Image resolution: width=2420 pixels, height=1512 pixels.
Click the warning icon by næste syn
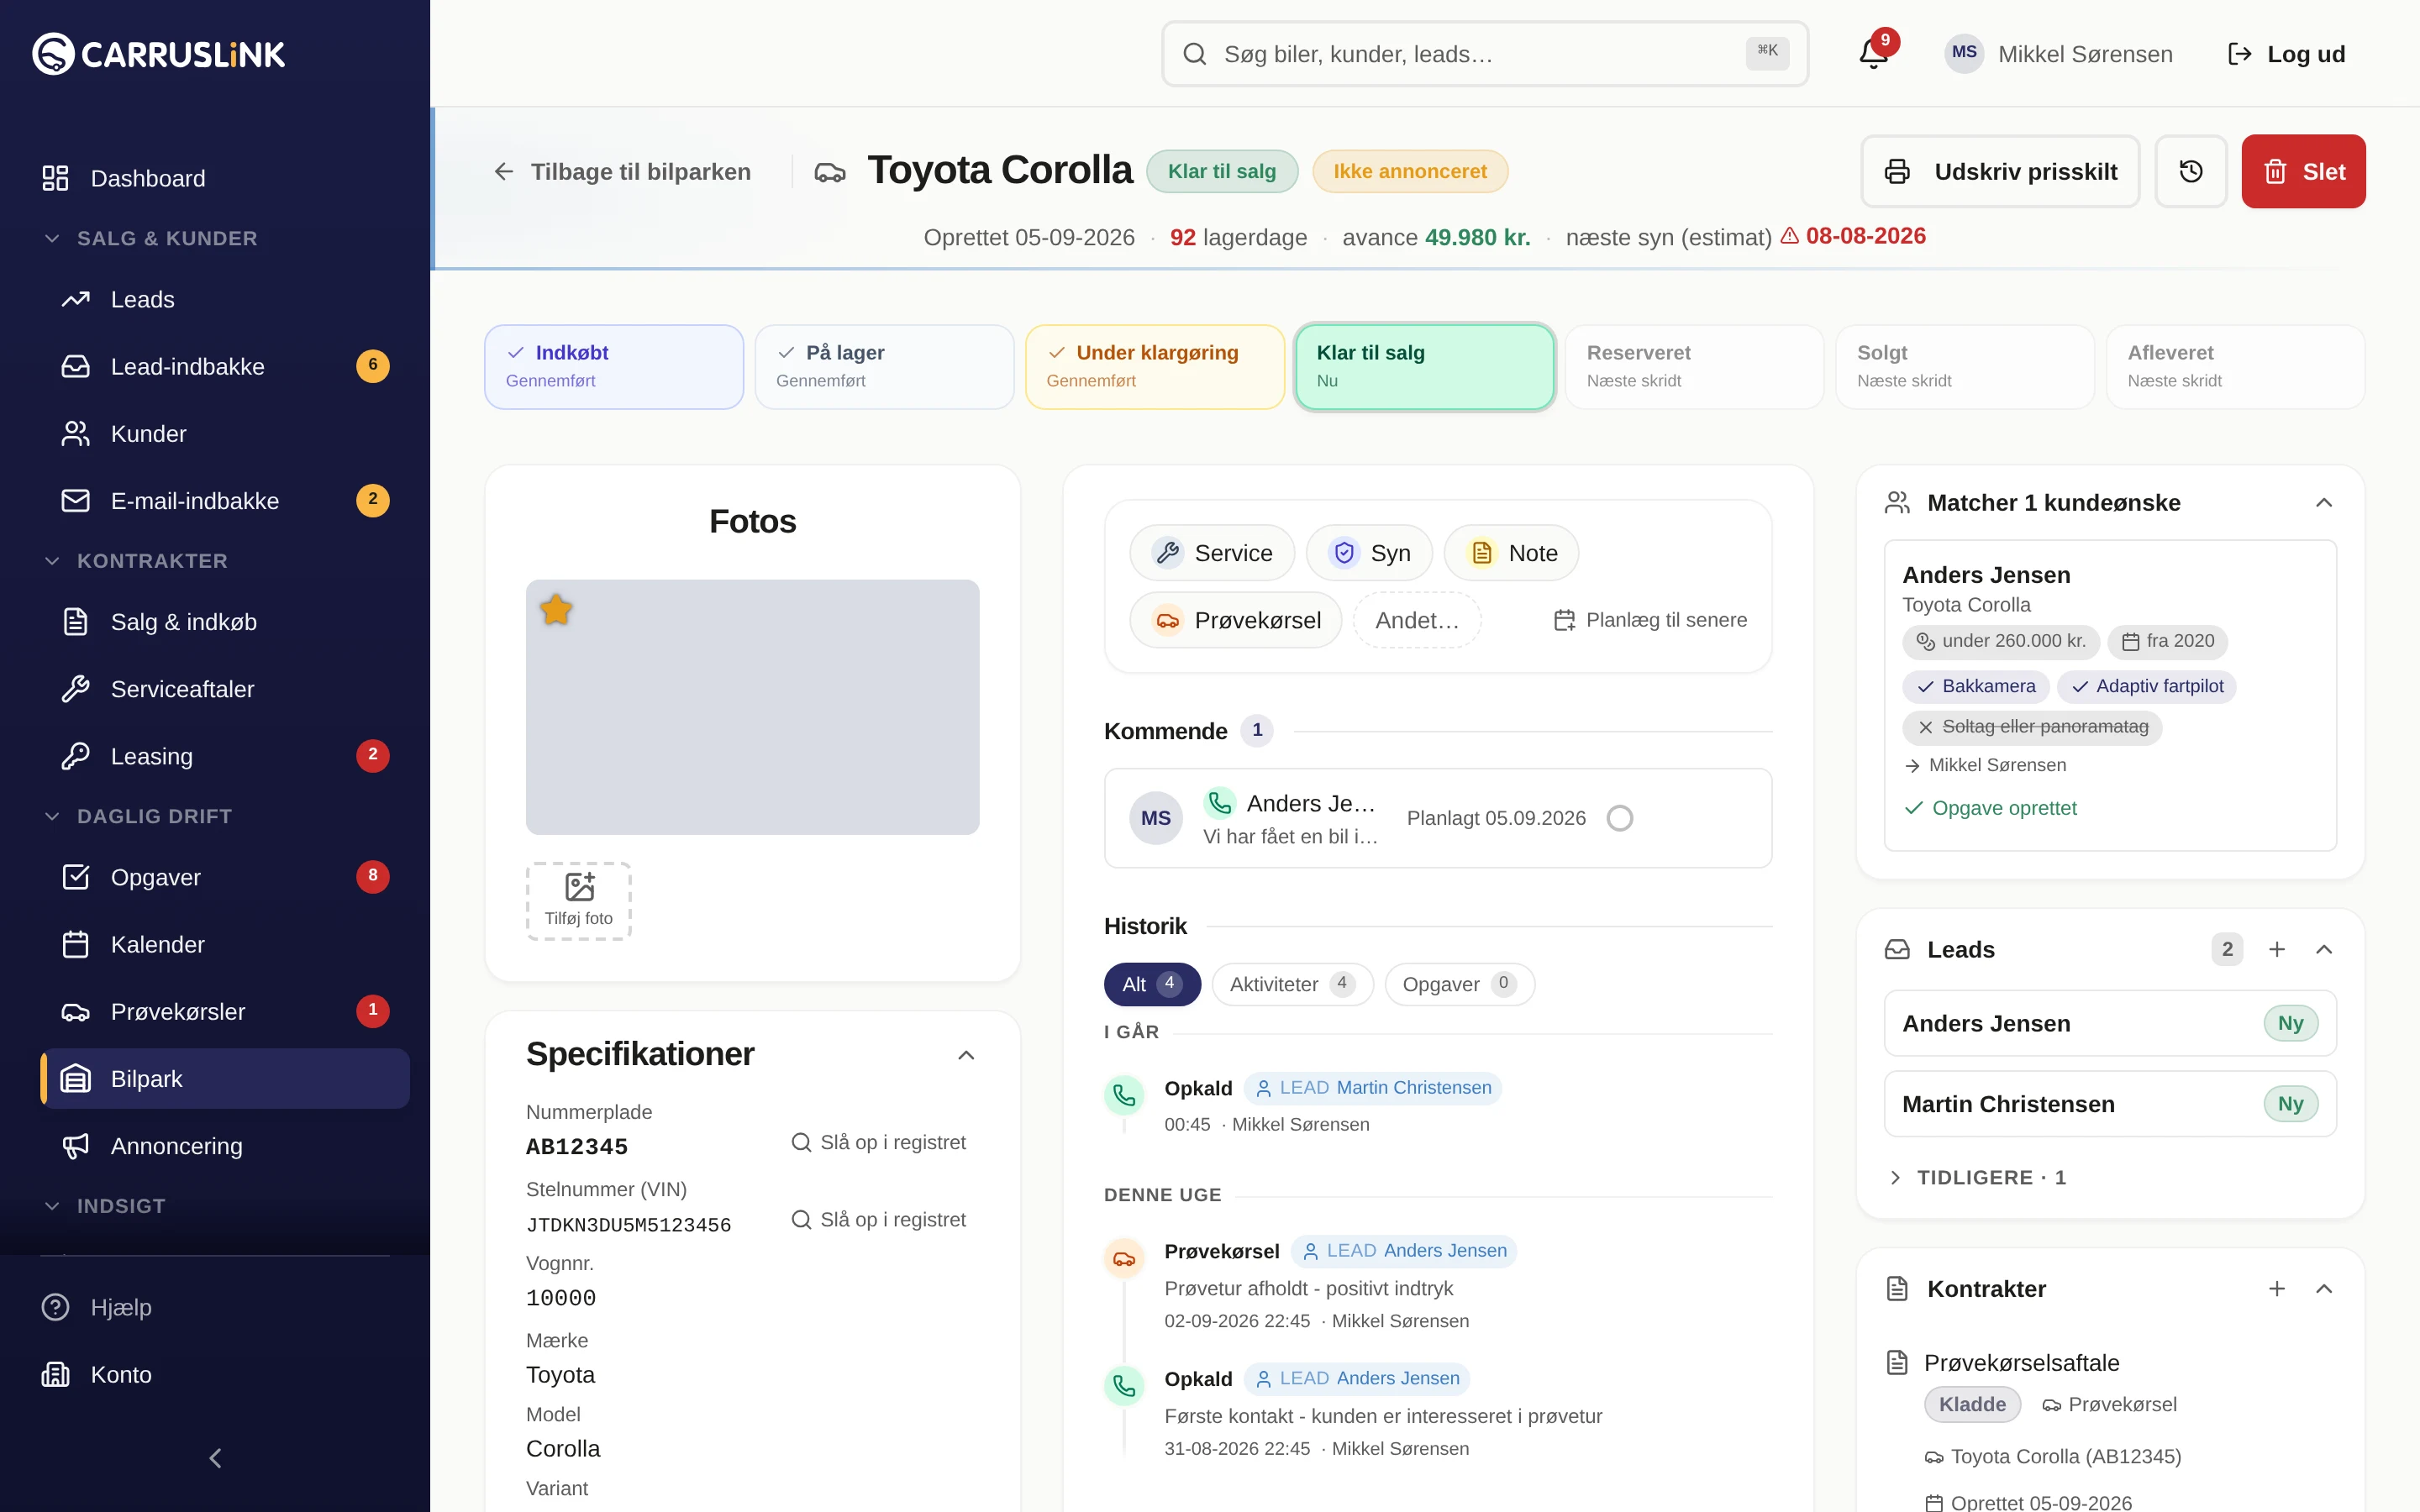pos(1790,236)
